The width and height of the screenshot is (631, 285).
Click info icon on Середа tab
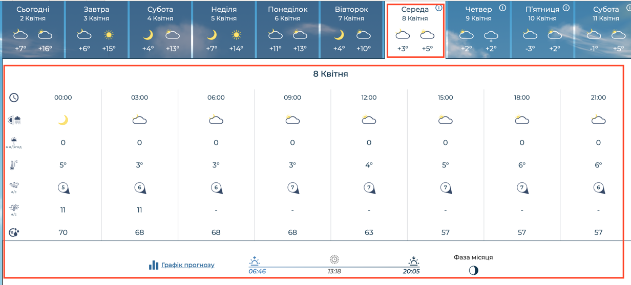(x=438, y=8)
